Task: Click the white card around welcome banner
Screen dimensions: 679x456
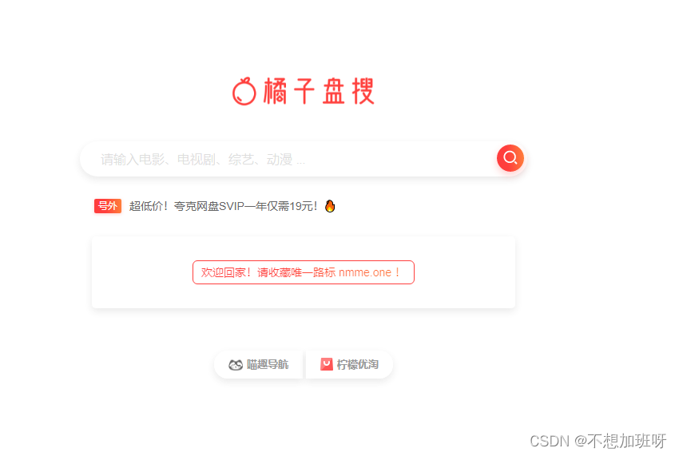Action: [303, 272]
